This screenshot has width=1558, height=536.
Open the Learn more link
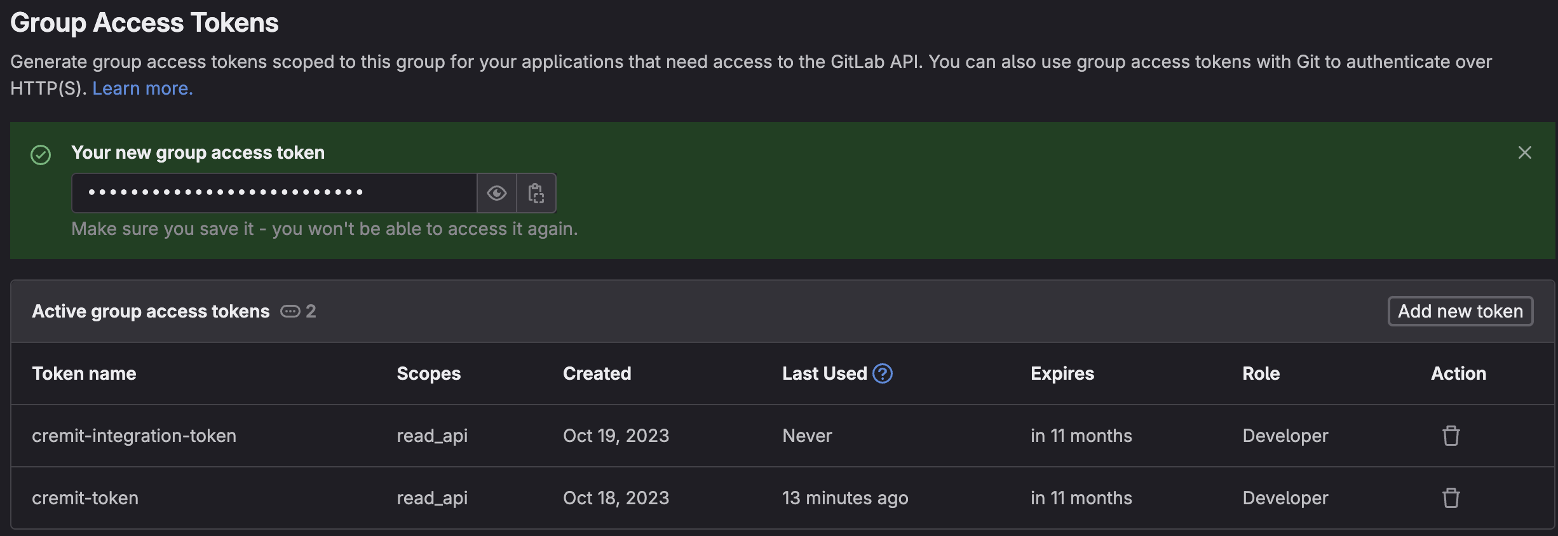click(142, 88)
